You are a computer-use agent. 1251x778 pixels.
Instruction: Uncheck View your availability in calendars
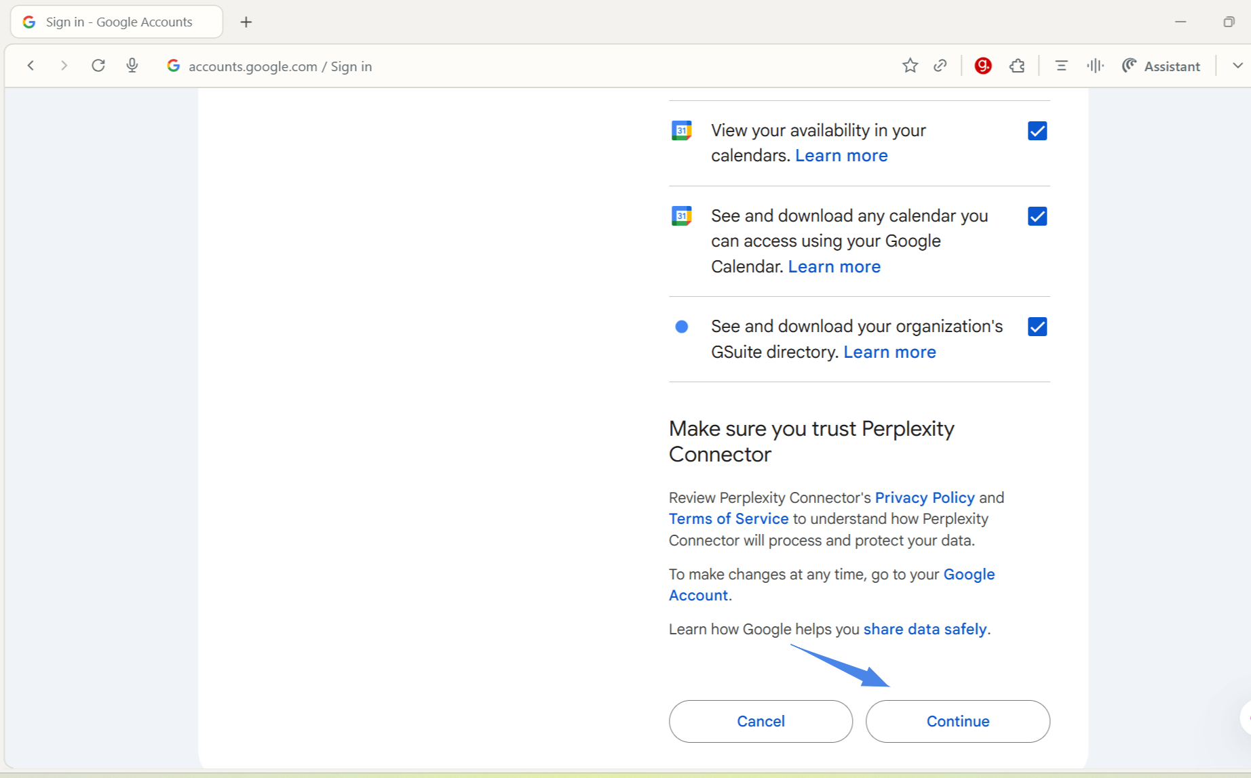click(x=1037, y=131)
